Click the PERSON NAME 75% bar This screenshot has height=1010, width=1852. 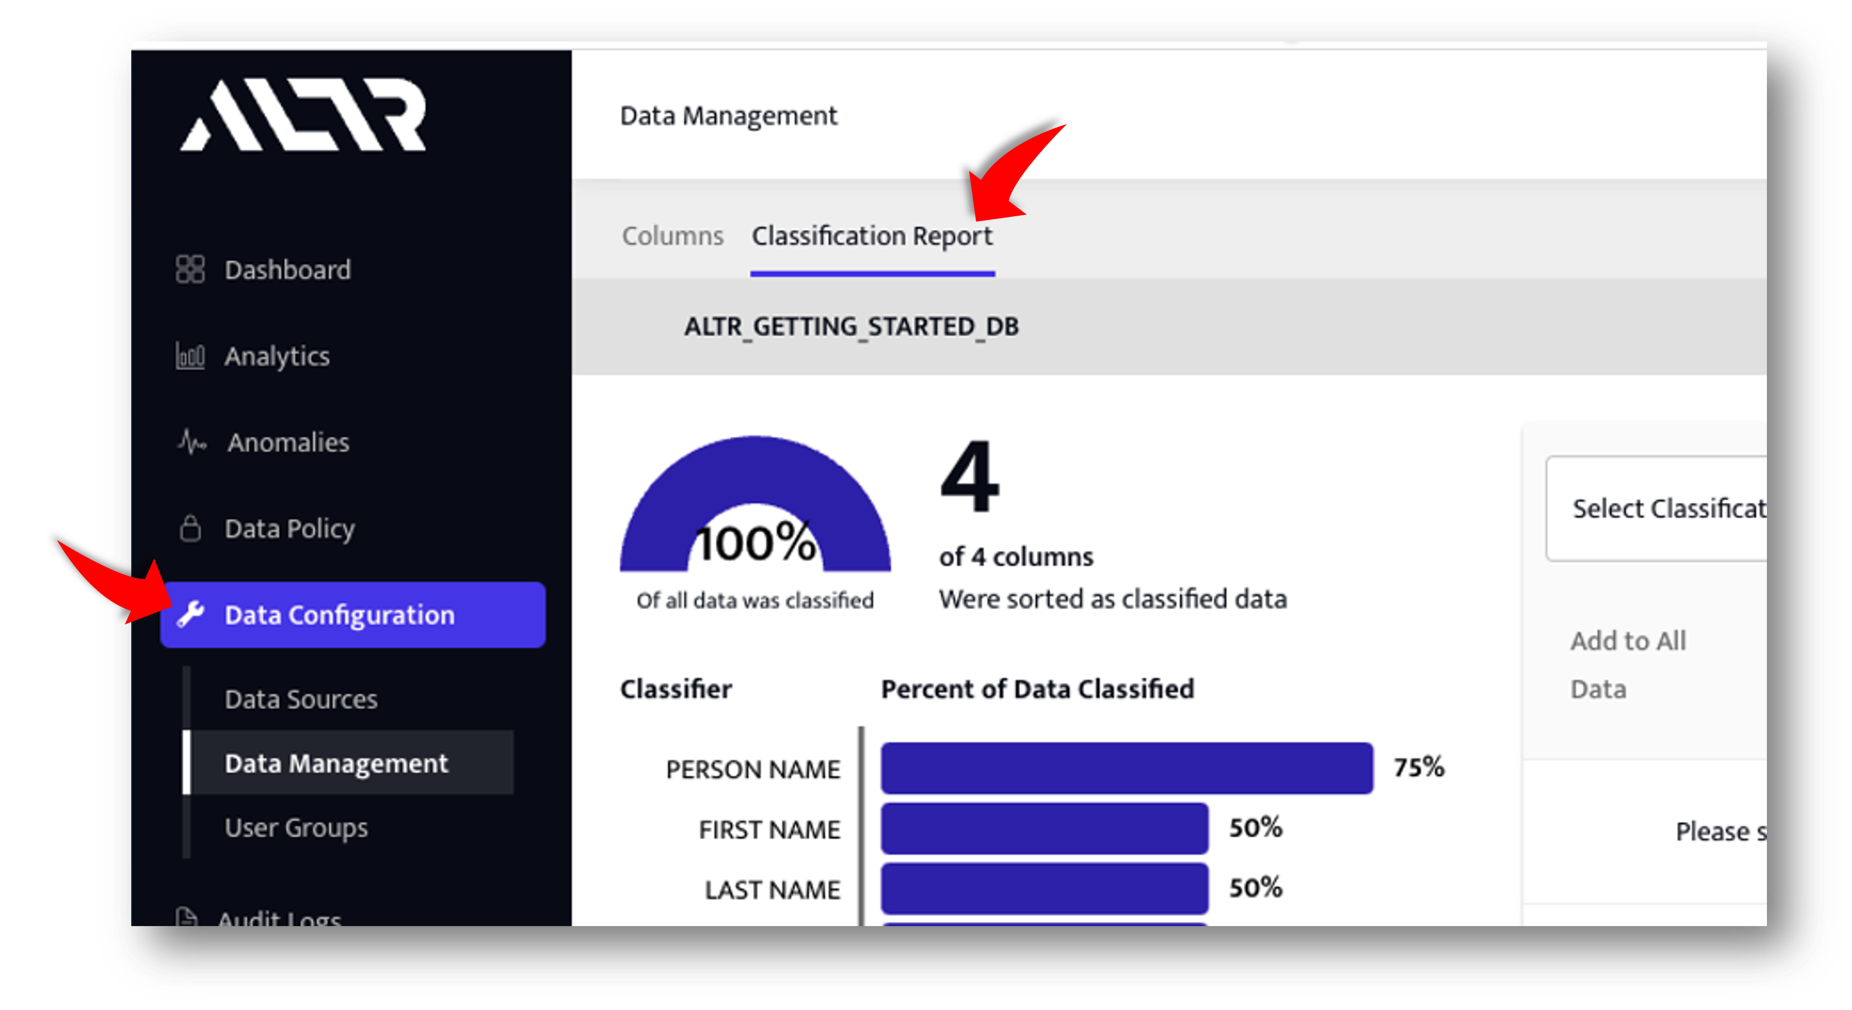1126,768
